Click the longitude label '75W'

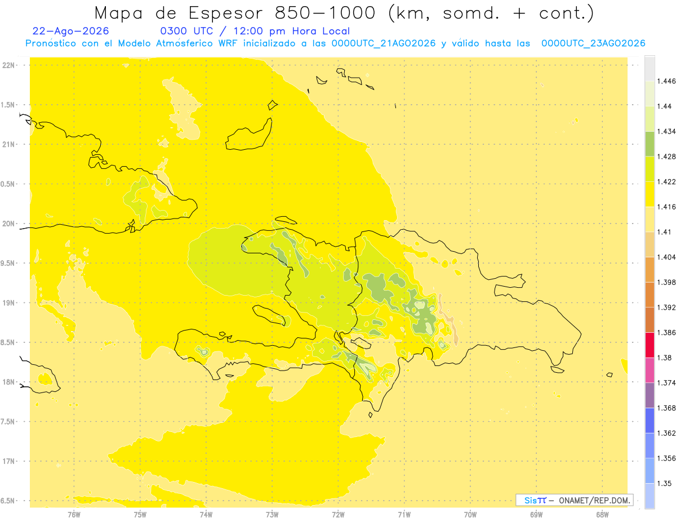140,515
